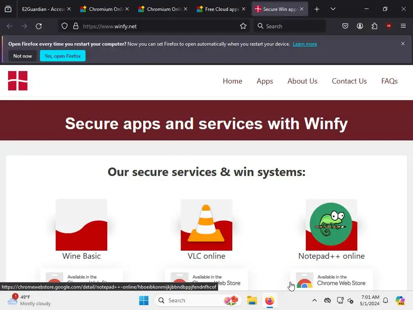Open a new tab

(x=317, y=9)
